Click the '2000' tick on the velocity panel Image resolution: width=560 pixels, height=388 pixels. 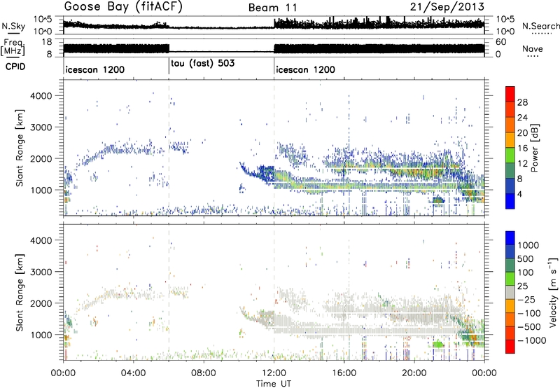[x=41, y=303]
